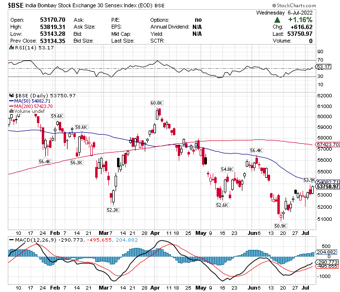Click the small icon before RSI(14)
Screen dimensions: 340x292
[x=11, y=47]
